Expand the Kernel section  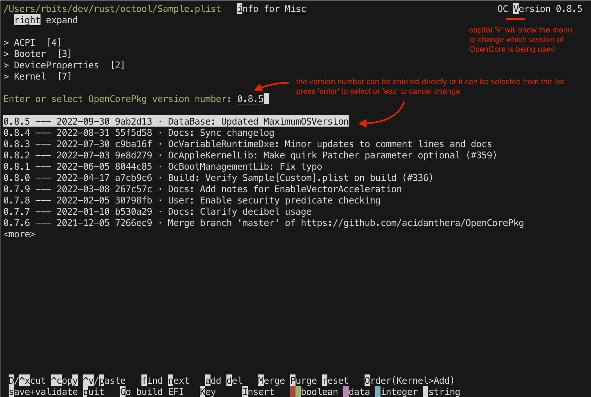click(x=30, y=76)
